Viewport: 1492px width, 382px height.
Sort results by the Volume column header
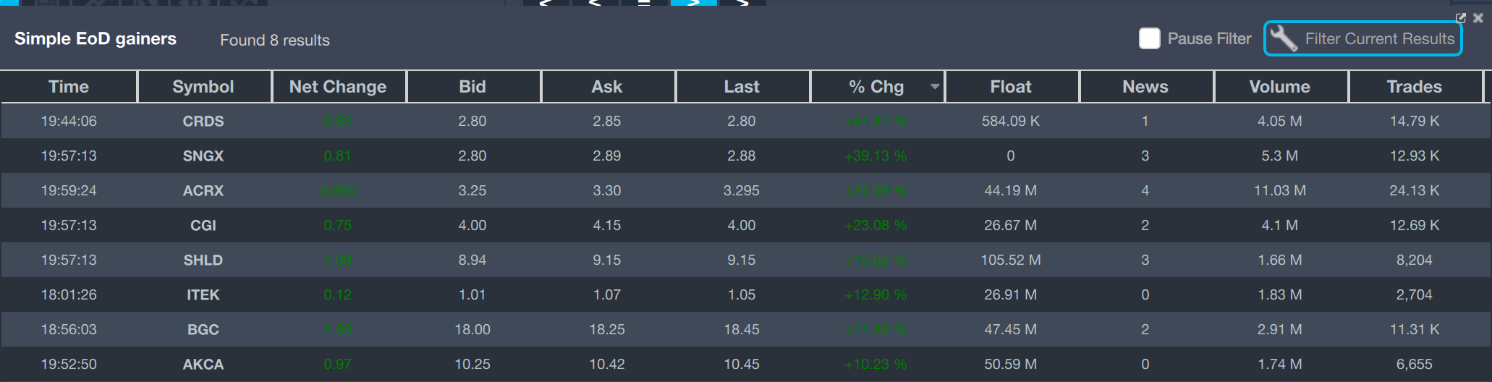tap(1280, 87)
